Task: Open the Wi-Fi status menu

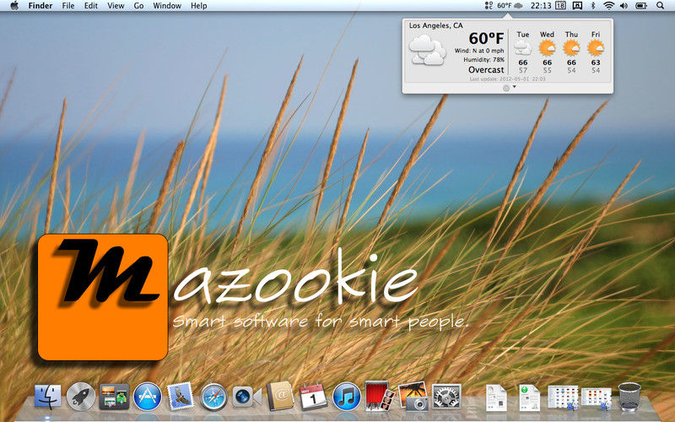Action: tap(608, 6)
